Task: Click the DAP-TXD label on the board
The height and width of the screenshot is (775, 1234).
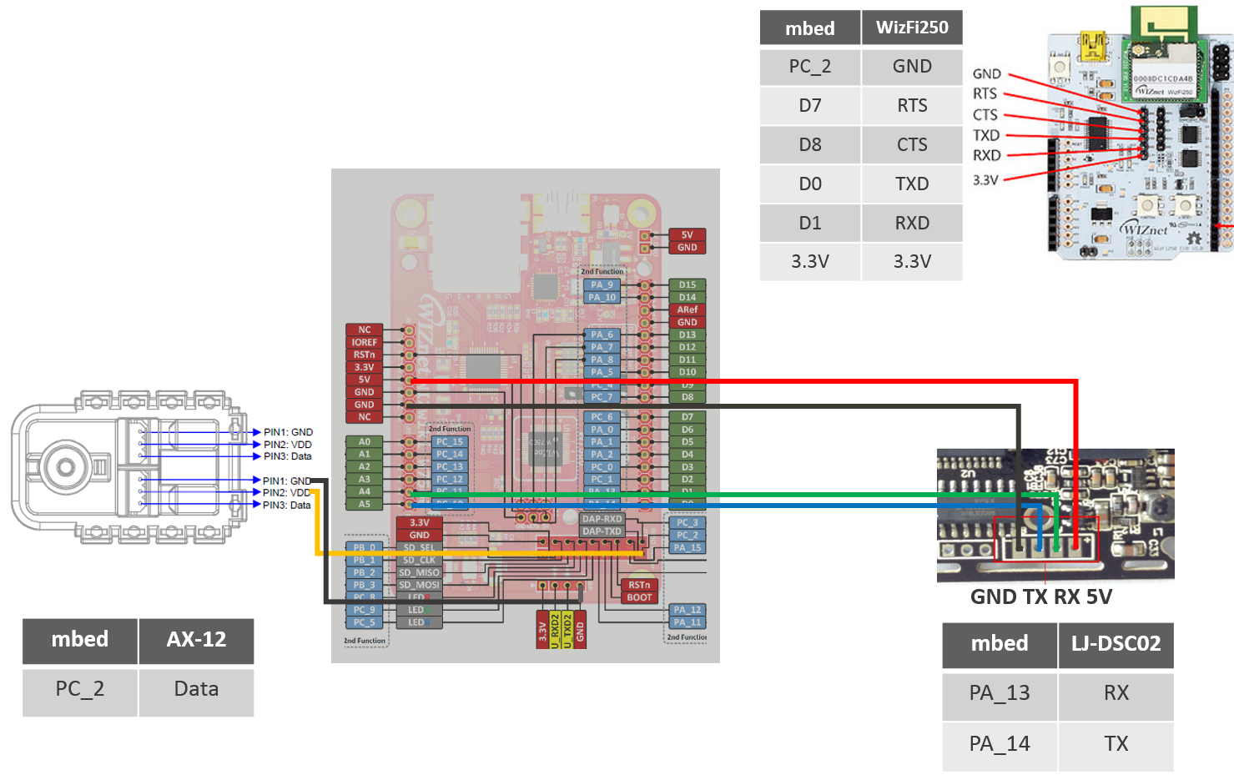Action: (602, 531)
